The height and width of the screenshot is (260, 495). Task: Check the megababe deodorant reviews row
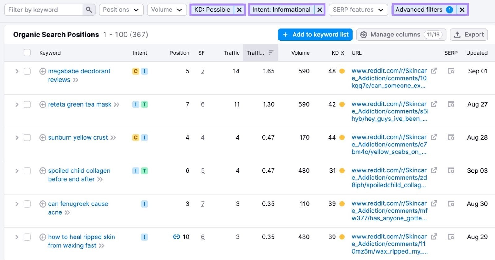point(27,71)
